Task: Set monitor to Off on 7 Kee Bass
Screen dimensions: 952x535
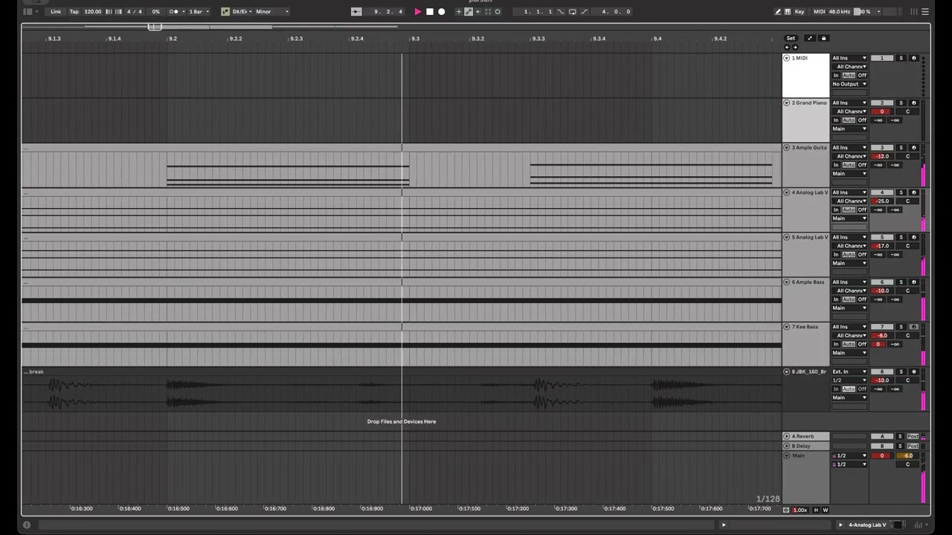Action: (x=862, y=344)
